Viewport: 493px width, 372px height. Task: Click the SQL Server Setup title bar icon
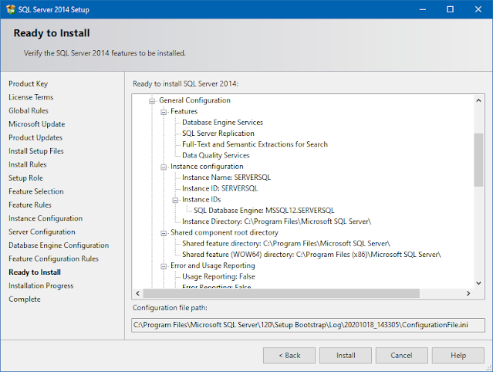pos(10,9)
